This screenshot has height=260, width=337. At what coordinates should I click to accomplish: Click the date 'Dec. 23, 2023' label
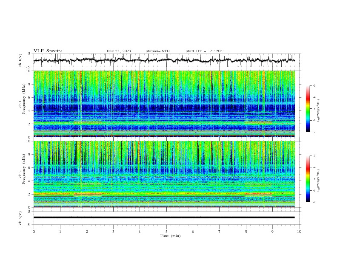click(x=119, y=51)
